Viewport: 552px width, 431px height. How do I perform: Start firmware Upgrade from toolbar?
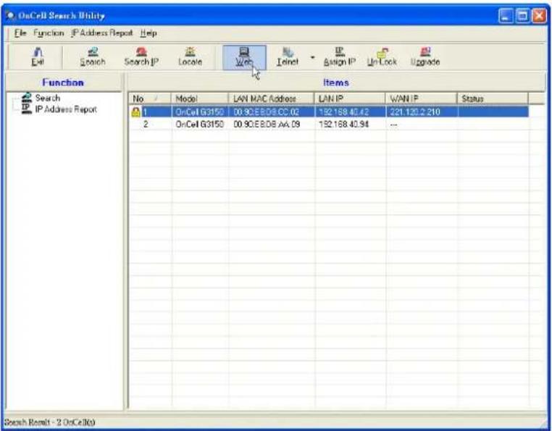pyautogui.click(x=425, y=57)
